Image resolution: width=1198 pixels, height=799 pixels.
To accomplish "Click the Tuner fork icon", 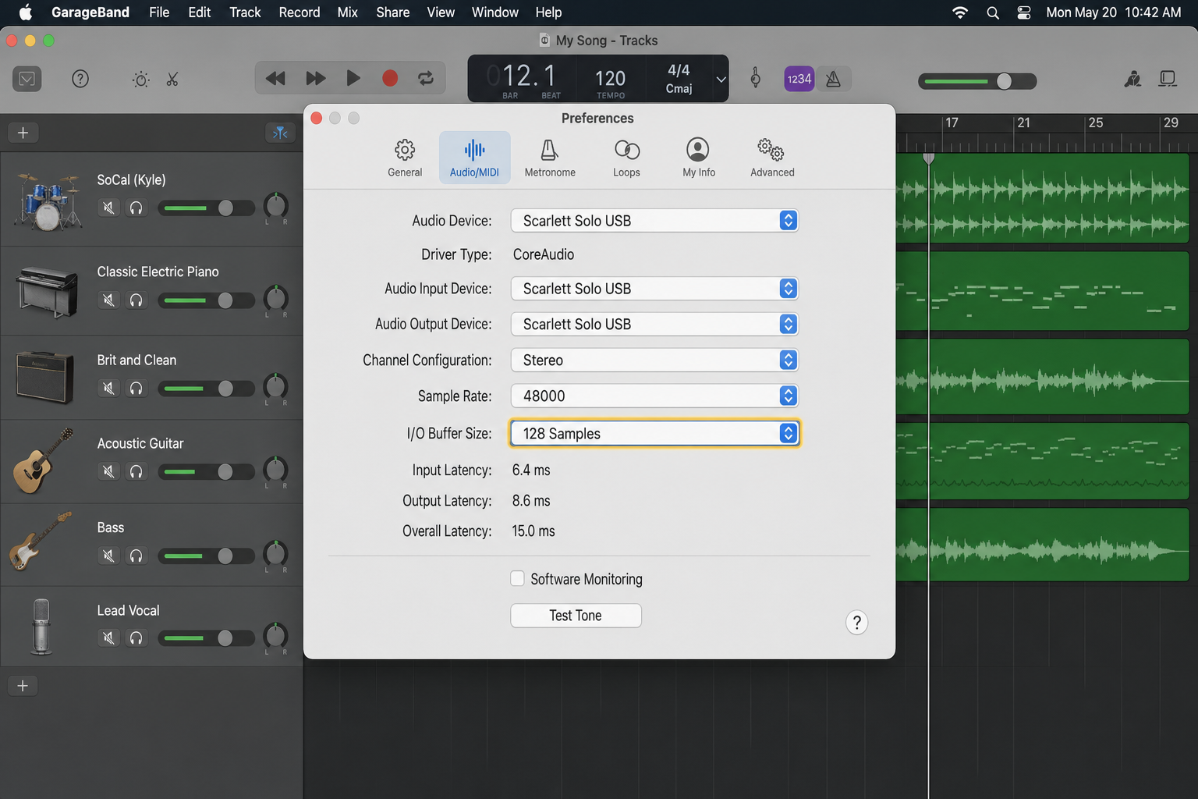I will tap(755, 78).
